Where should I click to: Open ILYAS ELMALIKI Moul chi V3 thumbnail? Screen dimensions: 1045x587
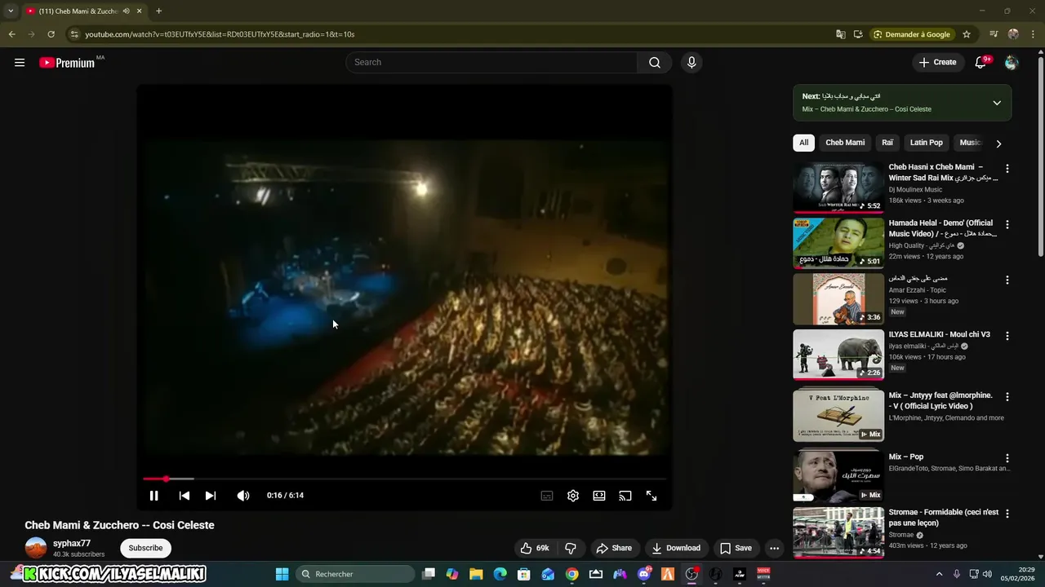pyautogui.click(x=838, y=355)
